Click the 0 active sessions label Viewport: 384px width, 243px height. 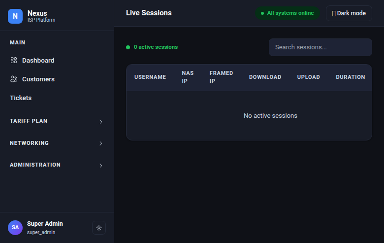pyautogui.click(x=156, y=47)
